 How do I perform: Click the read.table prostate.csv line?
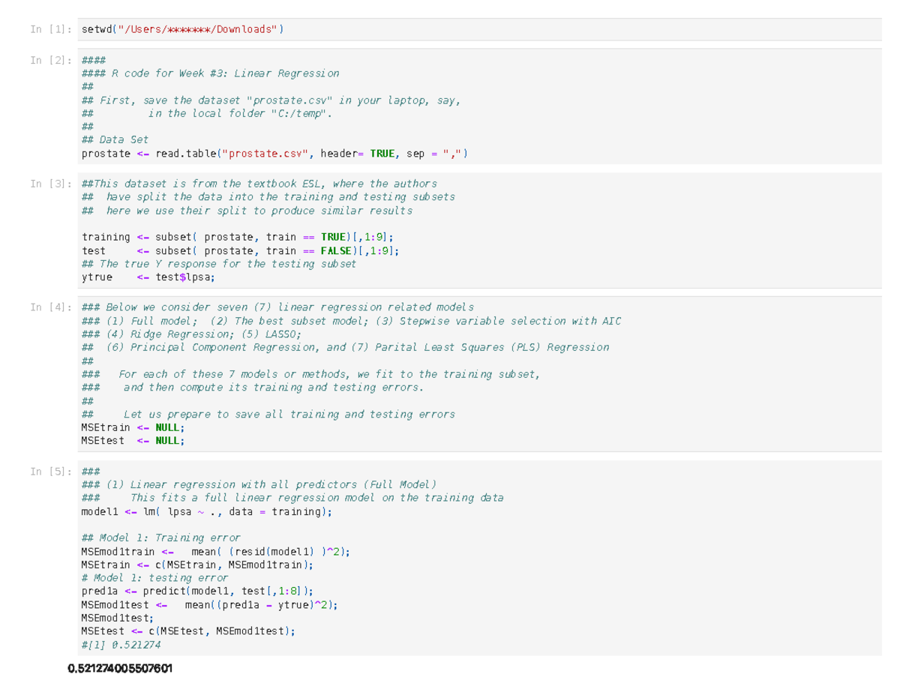pyautogui.click(x=275, y=154)
